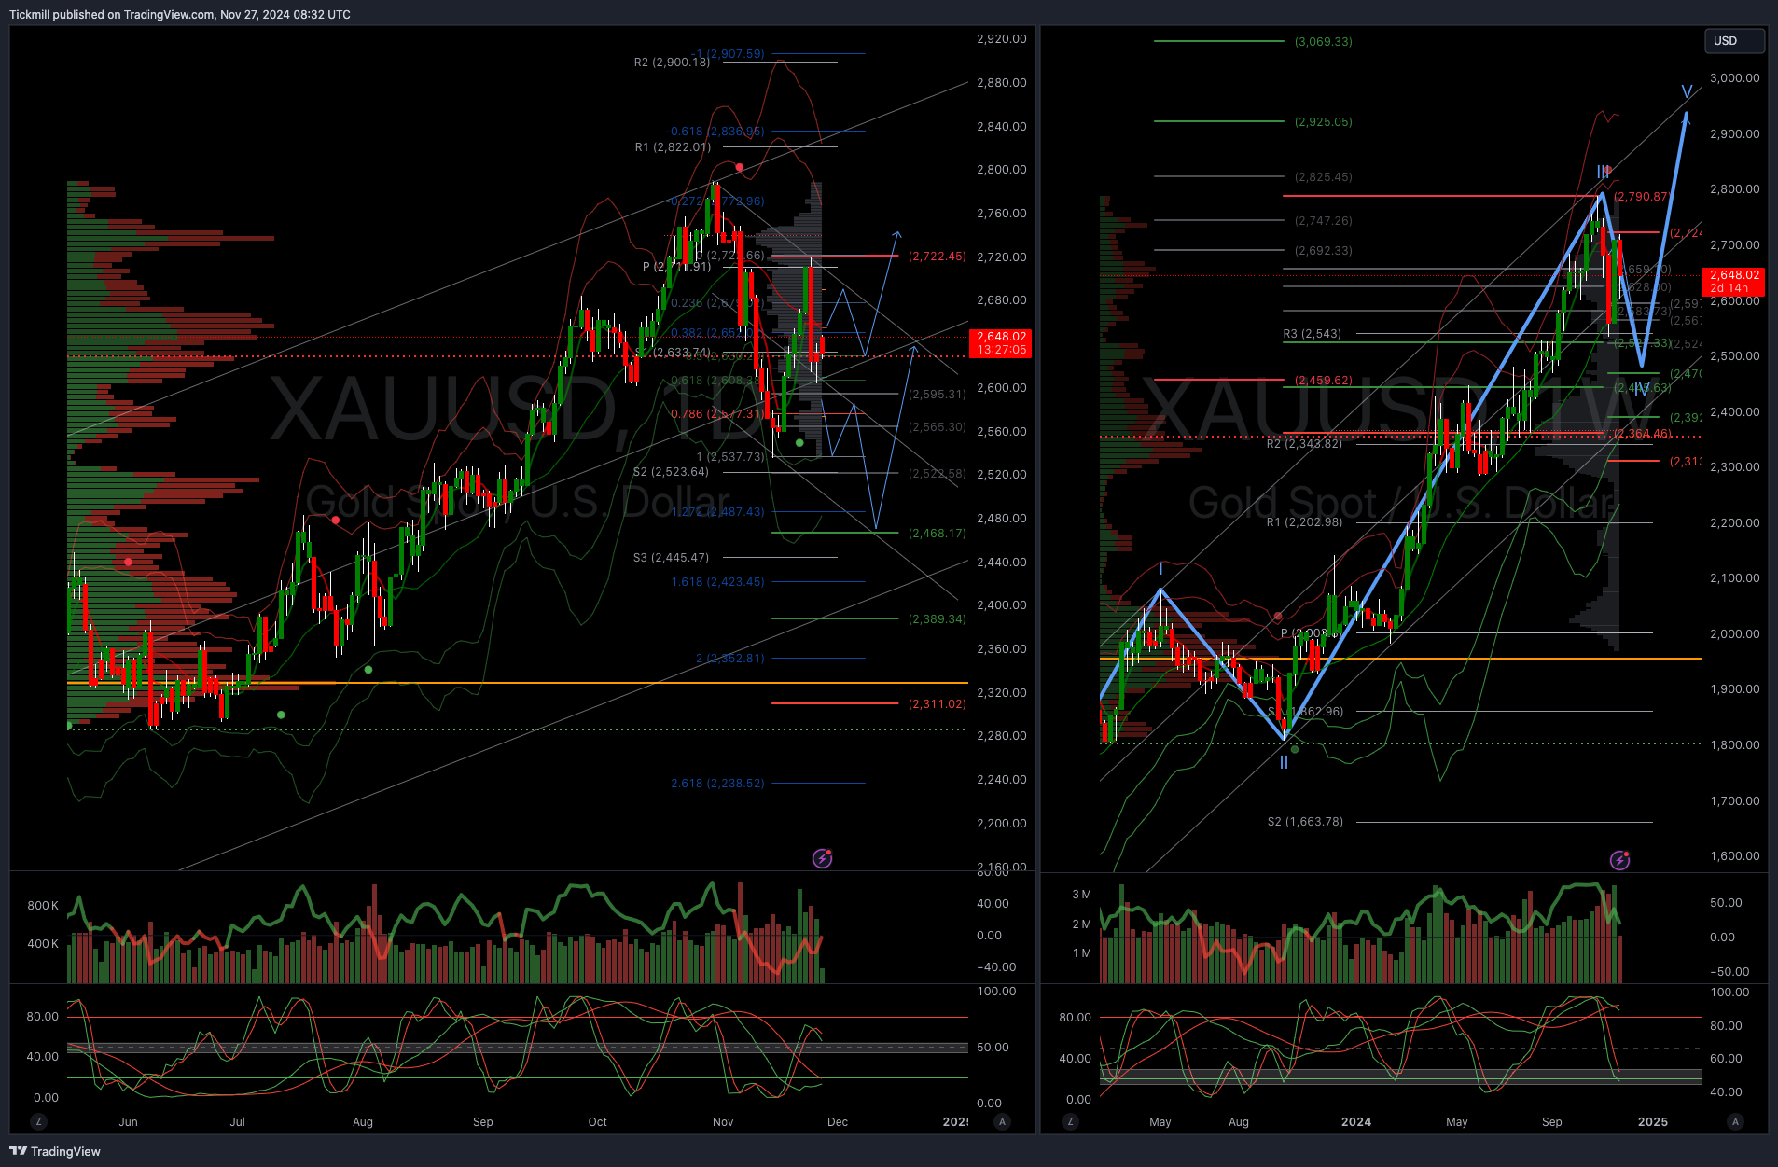The height and width of the screenshot is (1167, 1778).
Task: Click the Elliott wave II label
Action: (1284, 763)
